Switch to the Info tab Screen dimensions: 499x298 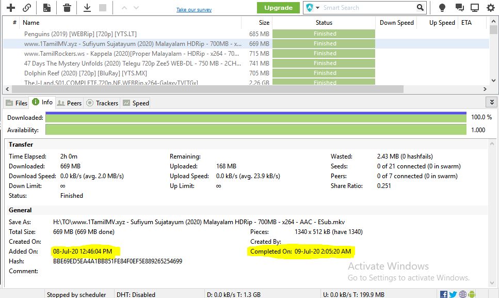pos(42,102)
